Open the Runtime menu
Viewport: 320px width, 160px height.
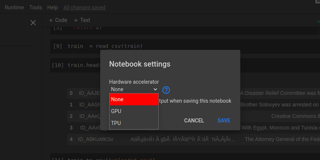pos(14,7)
